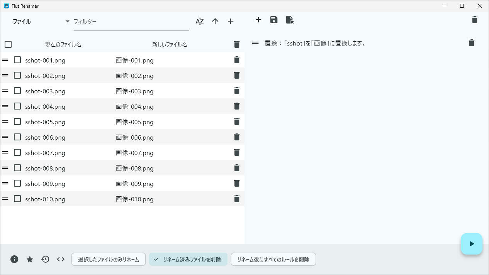
Task: Click リネーム後にすべてのルールを削除 button
Action: coord(273,259)
